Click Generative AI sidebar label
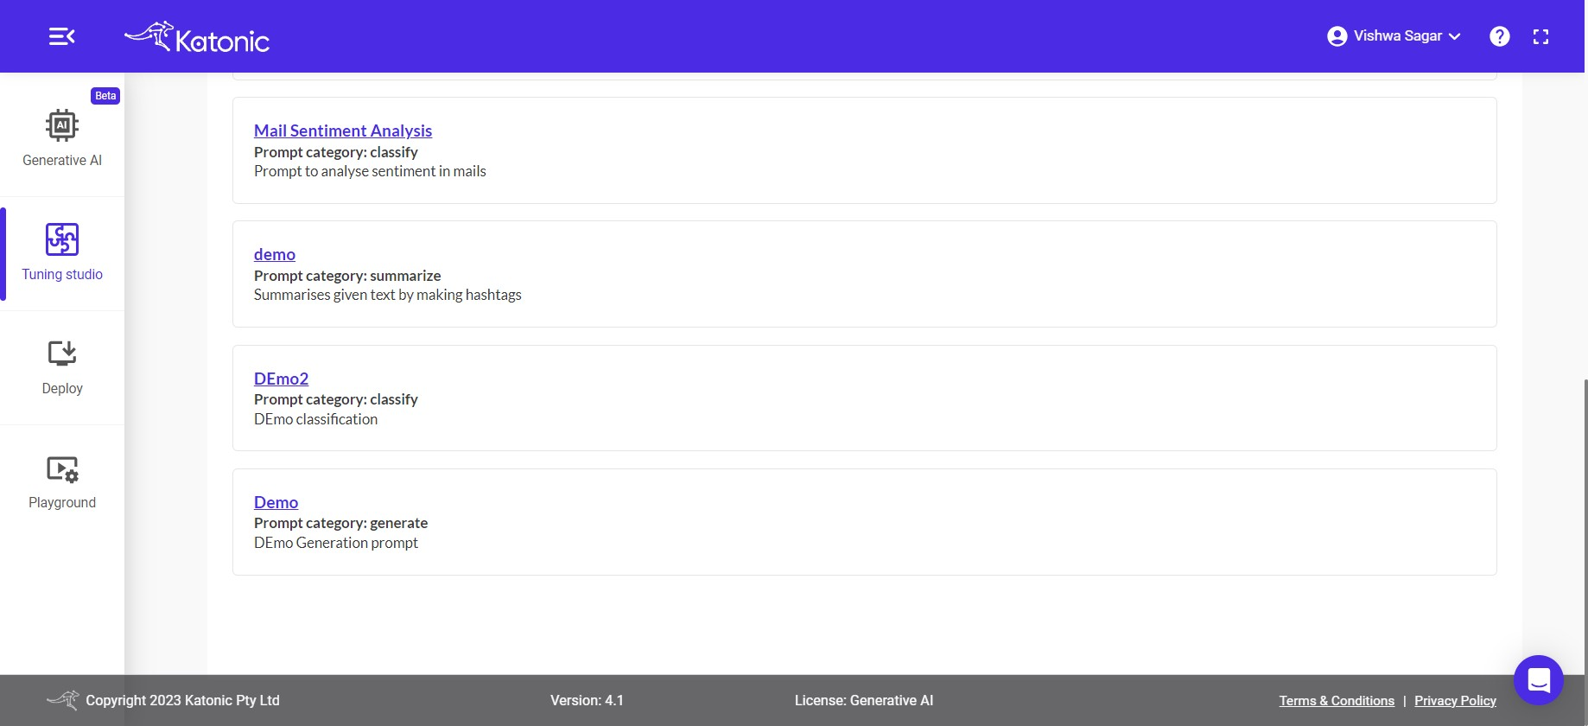 click(x=62, y=160)
